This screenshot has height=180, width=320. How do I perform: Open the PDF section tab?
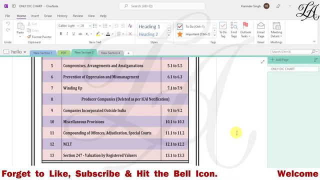point(63,53)
